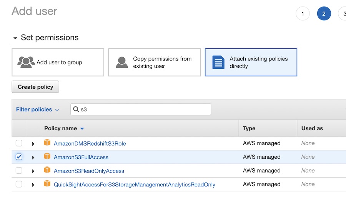Click the Type column header
Image resolution: width=346 pixels, height=201 pixels.
pyautogui.click(x=249, y=128)
